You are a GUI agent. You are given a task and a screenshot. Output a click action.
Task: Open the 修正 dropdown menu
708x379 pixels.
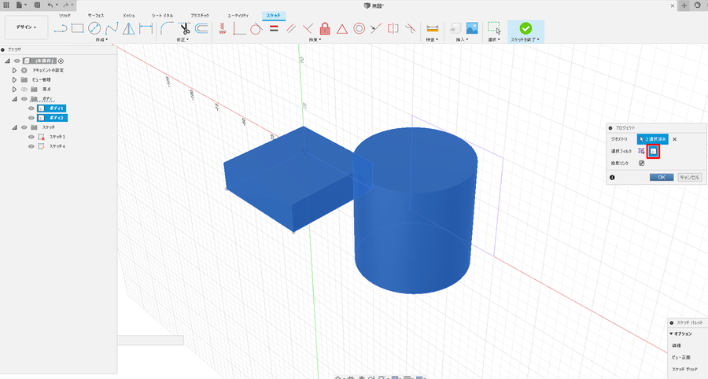[x=183, y=39]
